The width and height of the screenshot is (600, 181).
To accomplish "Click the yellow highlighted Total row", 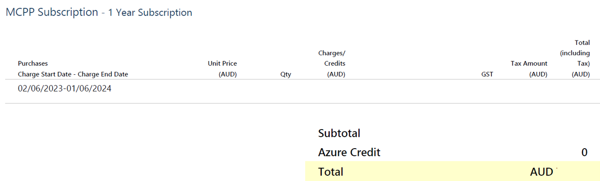I will (x=452, y=171).
